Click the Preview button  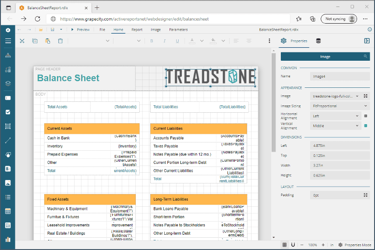pos(80,30)
